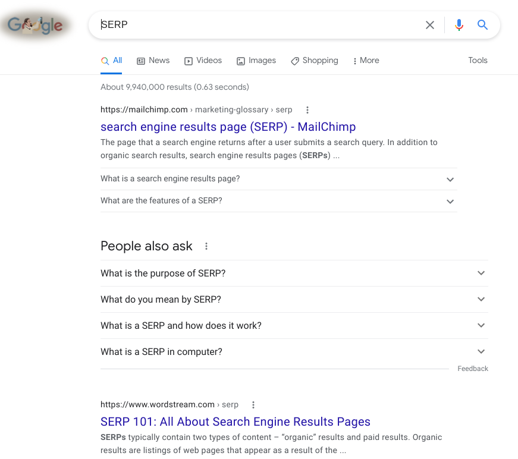Start voice search with microphone icon

pyautogui.click(x=459, y=25)
